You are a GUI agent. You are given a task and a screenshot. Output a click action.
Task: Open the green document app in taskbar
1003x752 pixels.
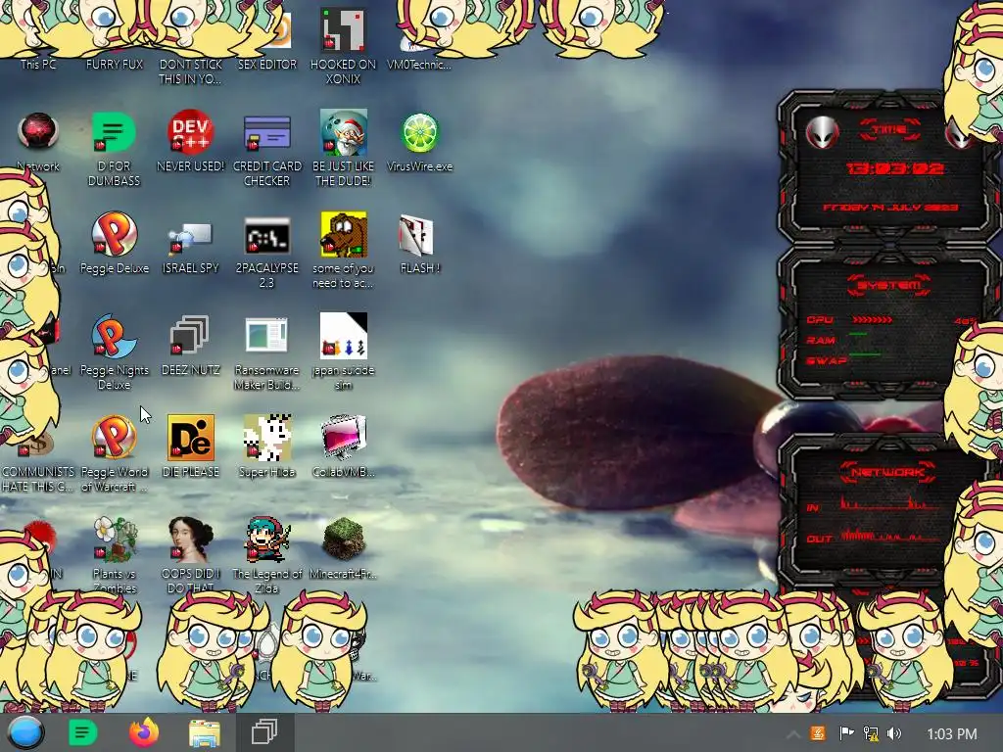pyautogui.click(x=82, y=732)
